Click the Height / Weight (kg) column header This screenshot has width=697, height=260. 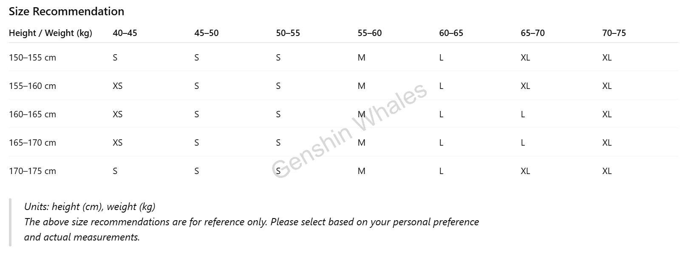51,33
